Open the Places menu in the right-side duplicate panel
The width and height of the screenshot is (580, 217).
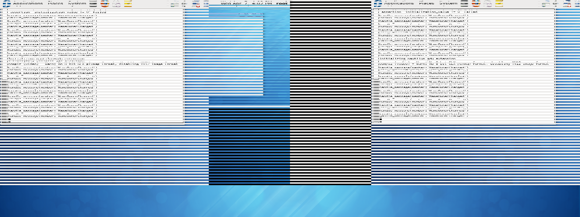coord(427,4)
